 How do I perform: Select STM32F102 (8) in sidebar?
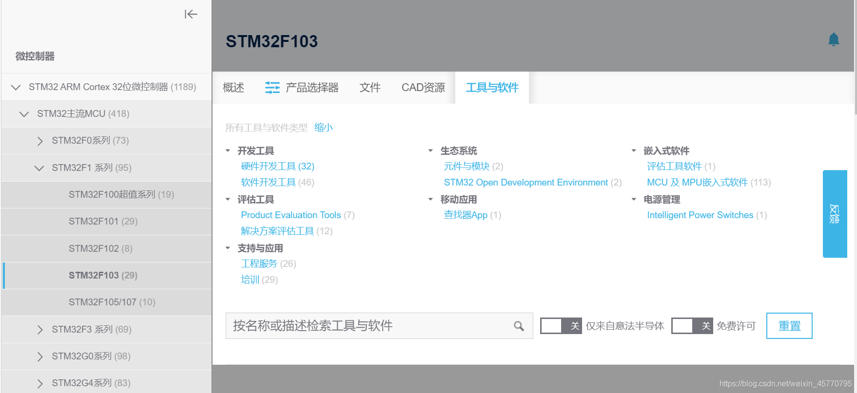pyautogui.click(x=107, y=249)
